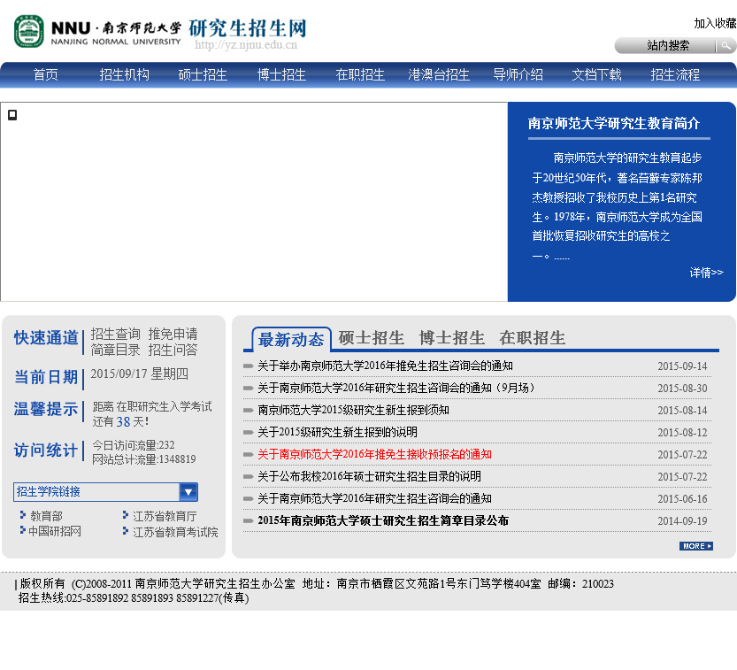This screenshot has width=737, height=670.
Task: Click the countdown number 38
Action: pyautogui.click(x=123, y=422)
